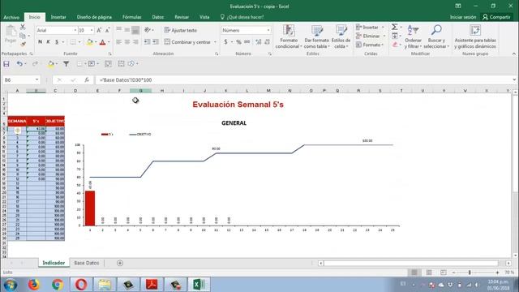Click the Clear eraser icon in Modificar
This screenshot has width=519, height=292.
coord(395,45)
